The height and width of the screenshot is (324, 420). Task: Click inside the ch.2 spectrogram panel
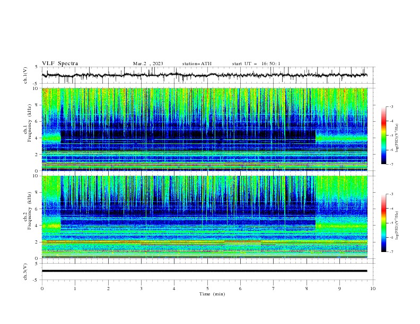(x=204, y=217)
